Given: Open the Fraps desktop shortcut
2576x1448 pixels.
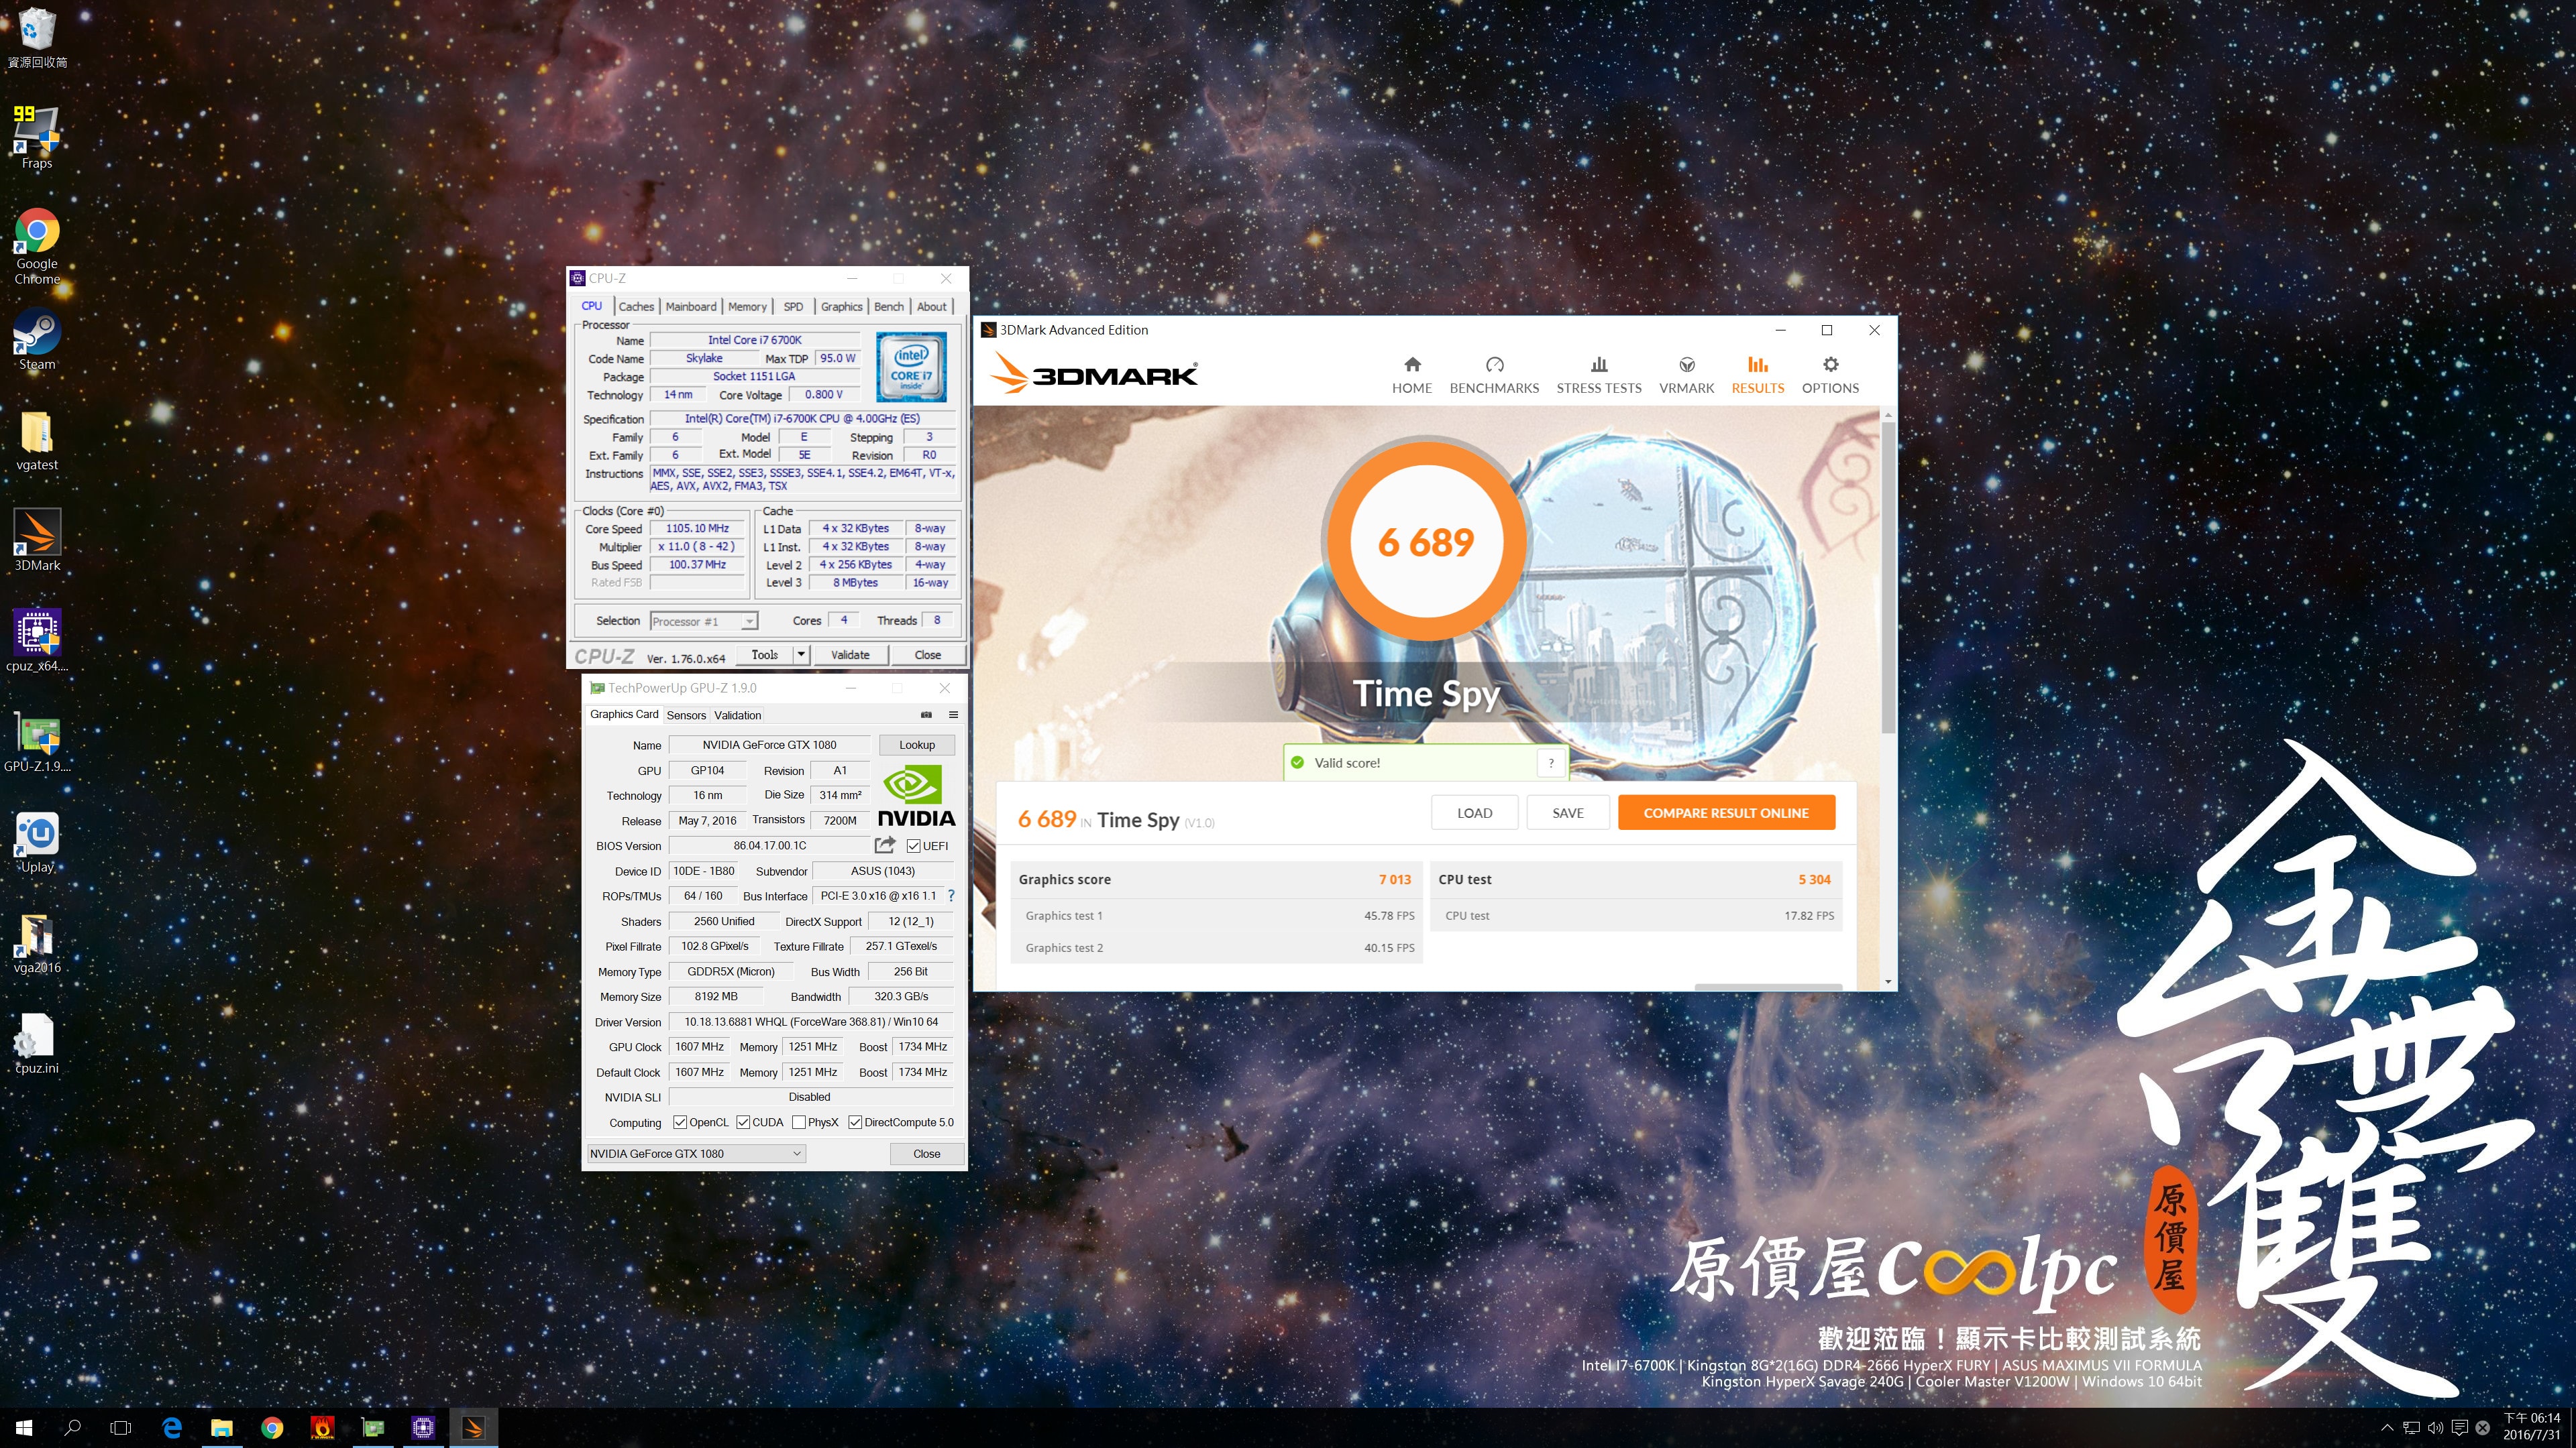Looking at the screenshot, I should pos(37,137).
